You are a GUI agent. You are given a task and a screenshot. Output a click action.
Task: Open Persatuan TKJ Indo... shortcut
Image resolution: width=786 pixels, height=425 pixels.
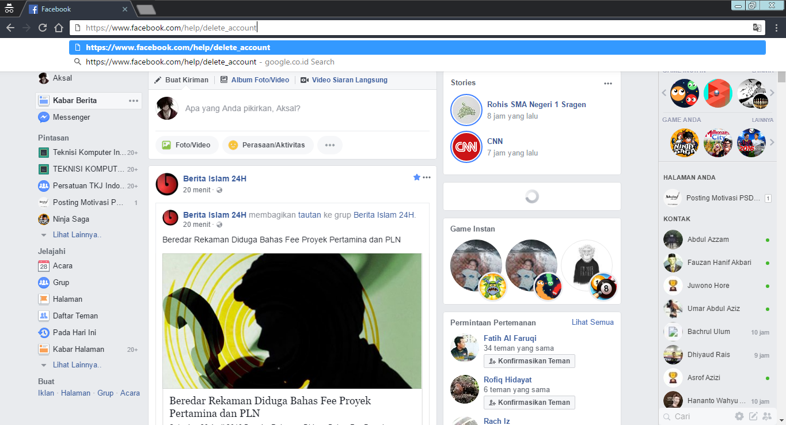(x=88, y=186)
